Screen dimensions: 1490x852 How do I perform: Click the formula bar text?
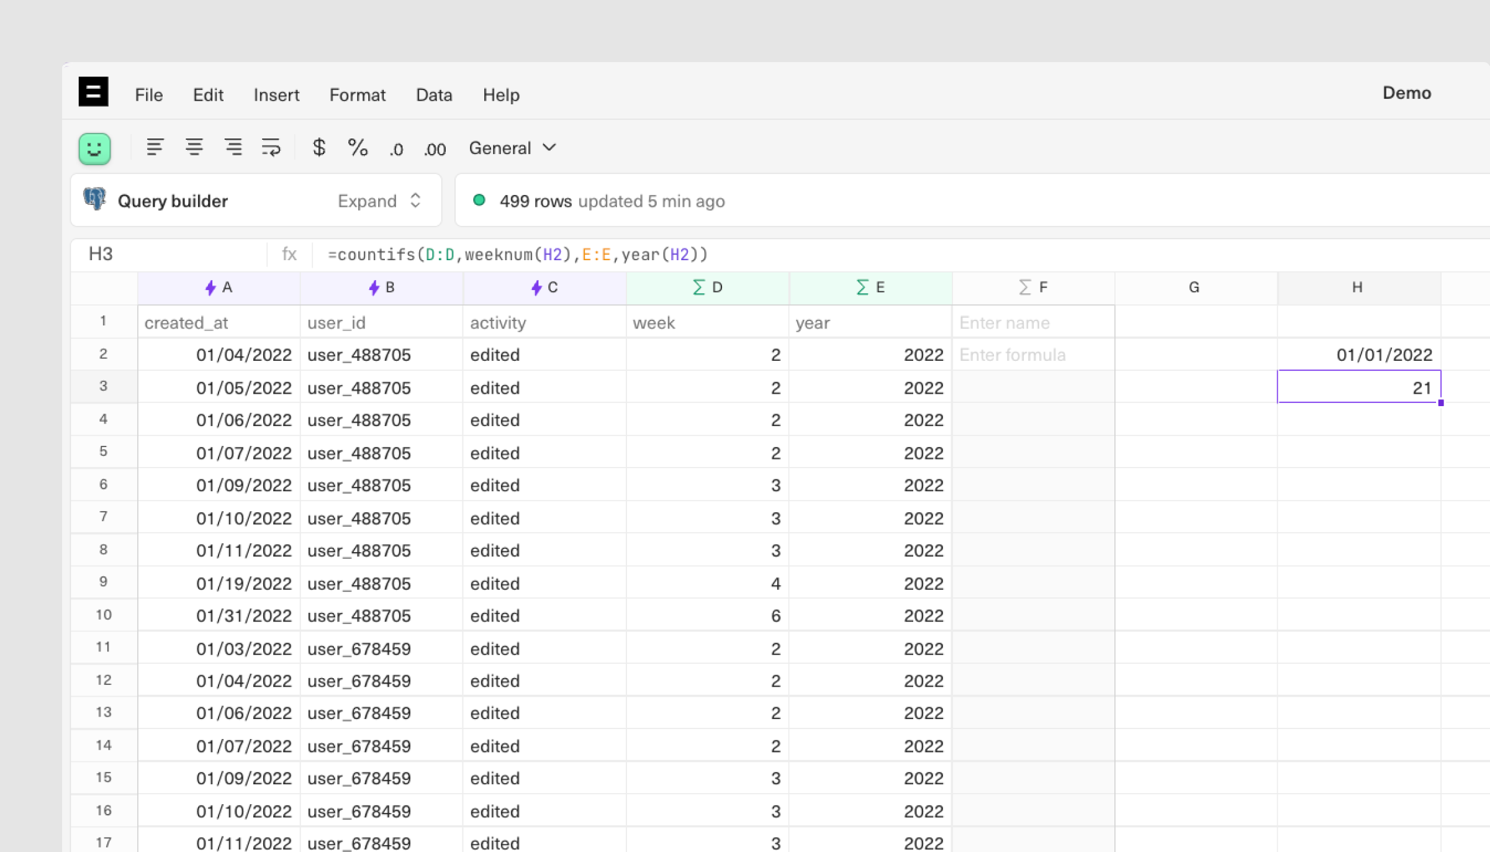(518, 255)
